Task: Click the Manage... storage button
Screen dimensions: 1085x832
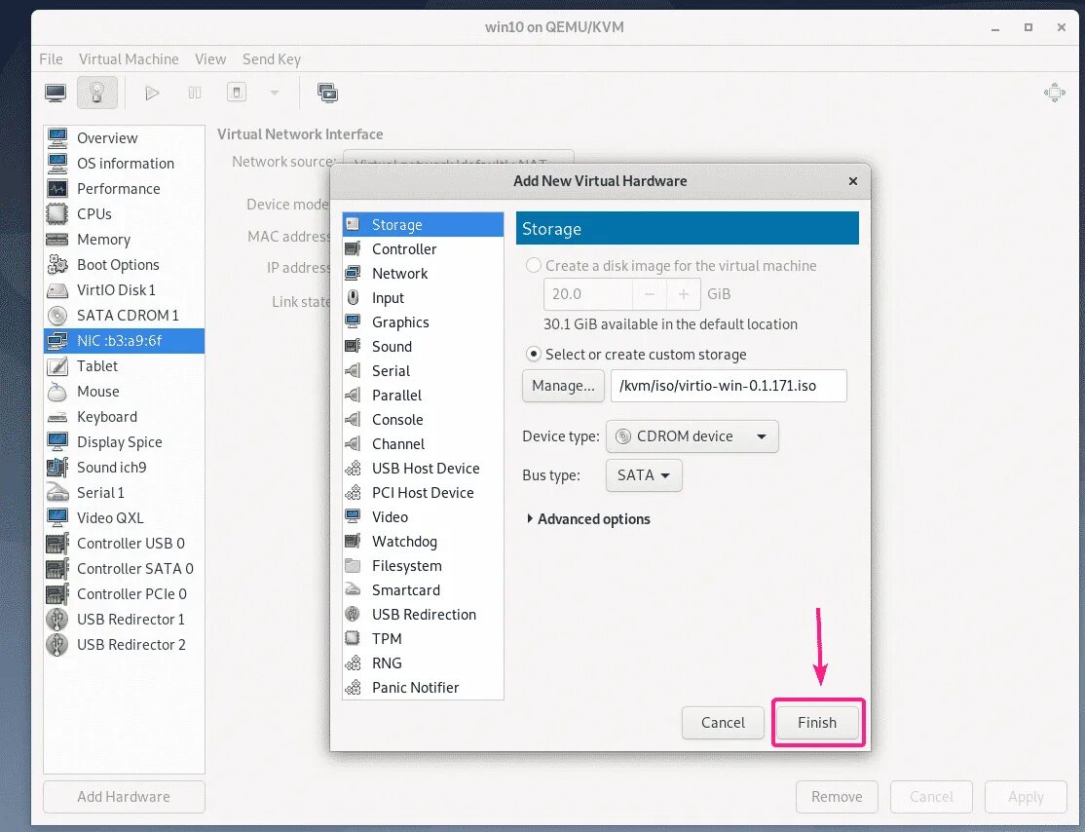Action: (x=563, y=386)
